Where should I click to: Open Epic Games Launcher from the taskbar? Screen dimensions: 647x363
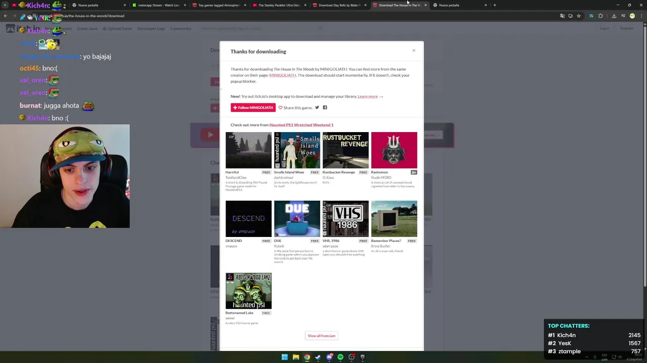362,357
